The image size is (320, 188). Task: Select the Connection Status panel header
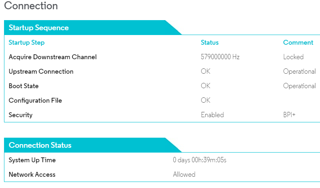(x=40, y=145)
